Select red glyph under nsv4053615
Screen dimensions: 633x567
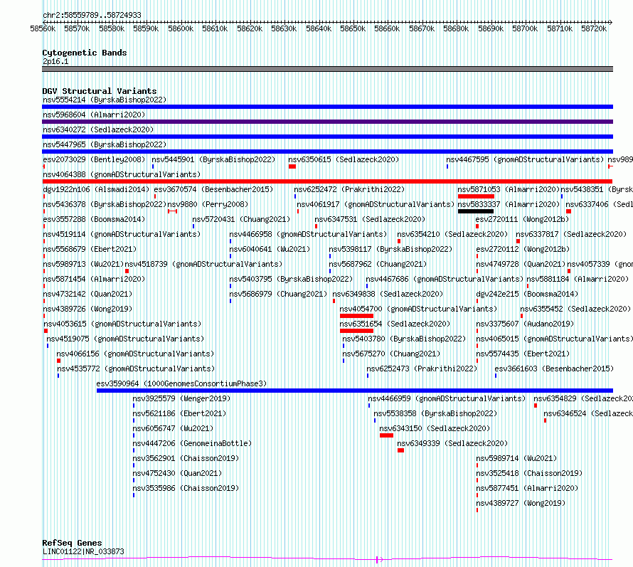(x=46, y=331)
